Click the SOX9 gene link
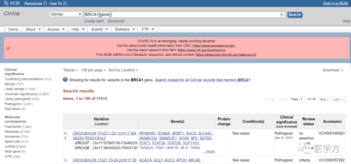Image resolution: width=351 pixels, height=164 pixels. pos(183,138)
